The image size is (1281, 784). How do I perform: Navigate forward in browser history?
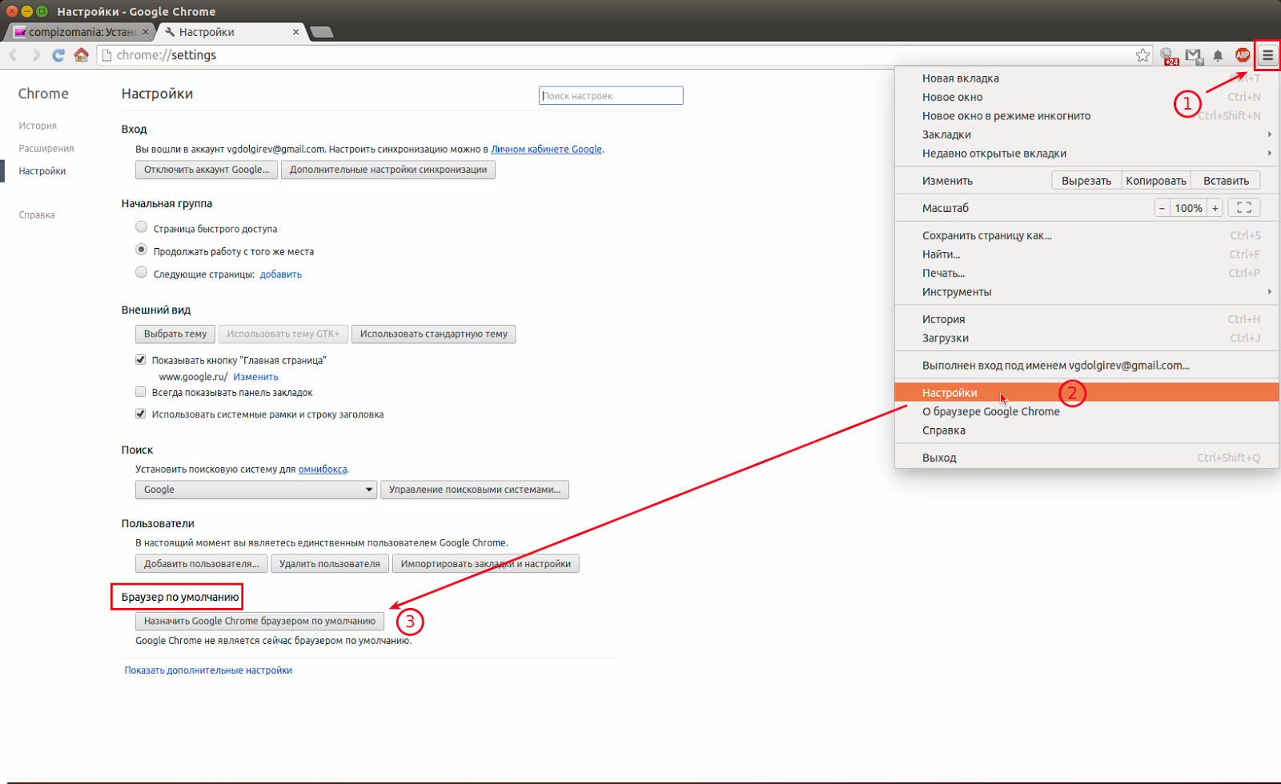coord(36,55)
